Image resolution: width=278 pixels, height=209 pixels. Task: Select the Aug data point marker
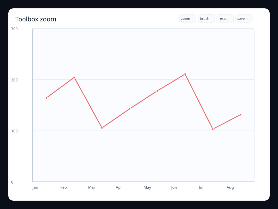pyautogui.click(x=240, y=115)
